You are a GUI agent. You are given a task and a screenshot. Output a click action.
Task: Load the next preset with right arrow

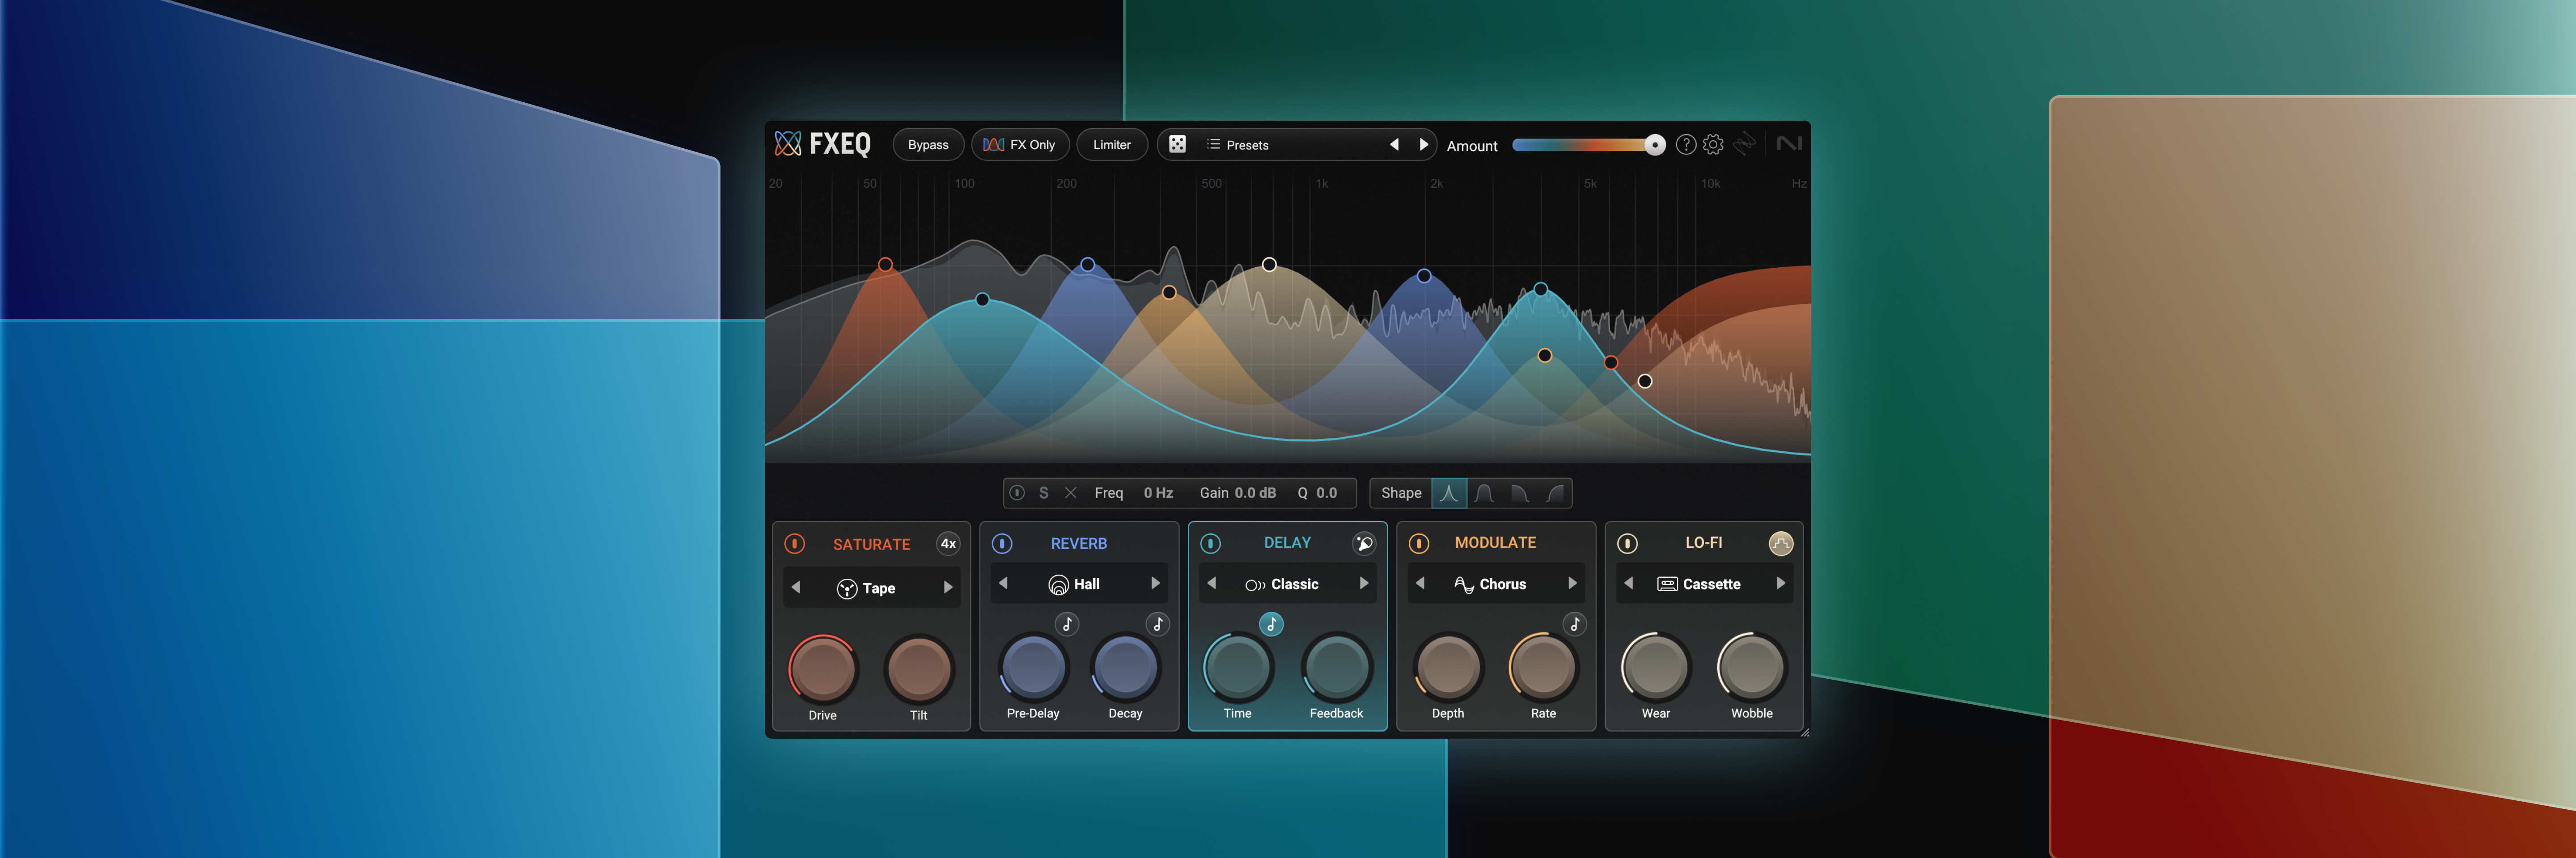1423,145
